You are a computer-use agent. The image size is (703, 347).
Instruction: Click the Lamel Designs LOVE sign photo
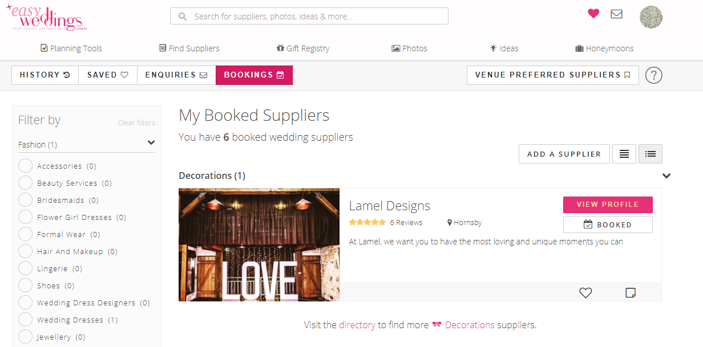click(x=259, y=244)
